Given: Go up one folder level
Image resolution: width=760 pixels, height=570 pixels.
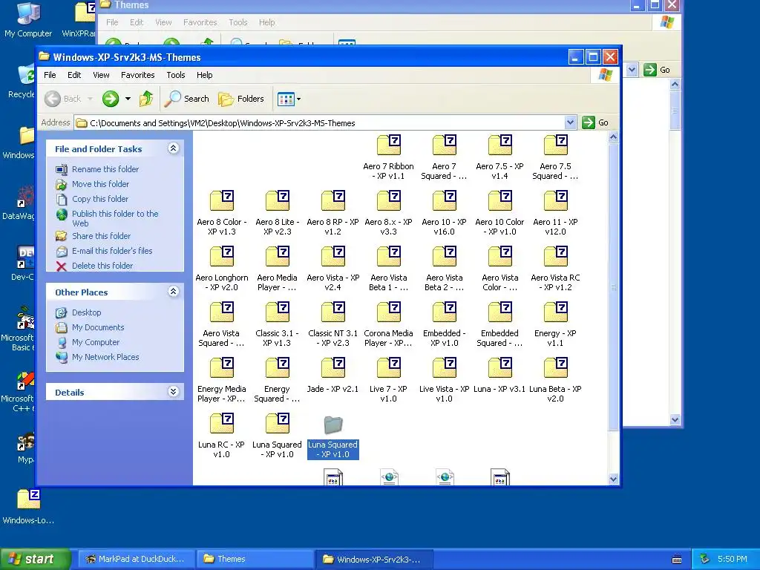Looking at the screenshot, I should pos(146,99).
